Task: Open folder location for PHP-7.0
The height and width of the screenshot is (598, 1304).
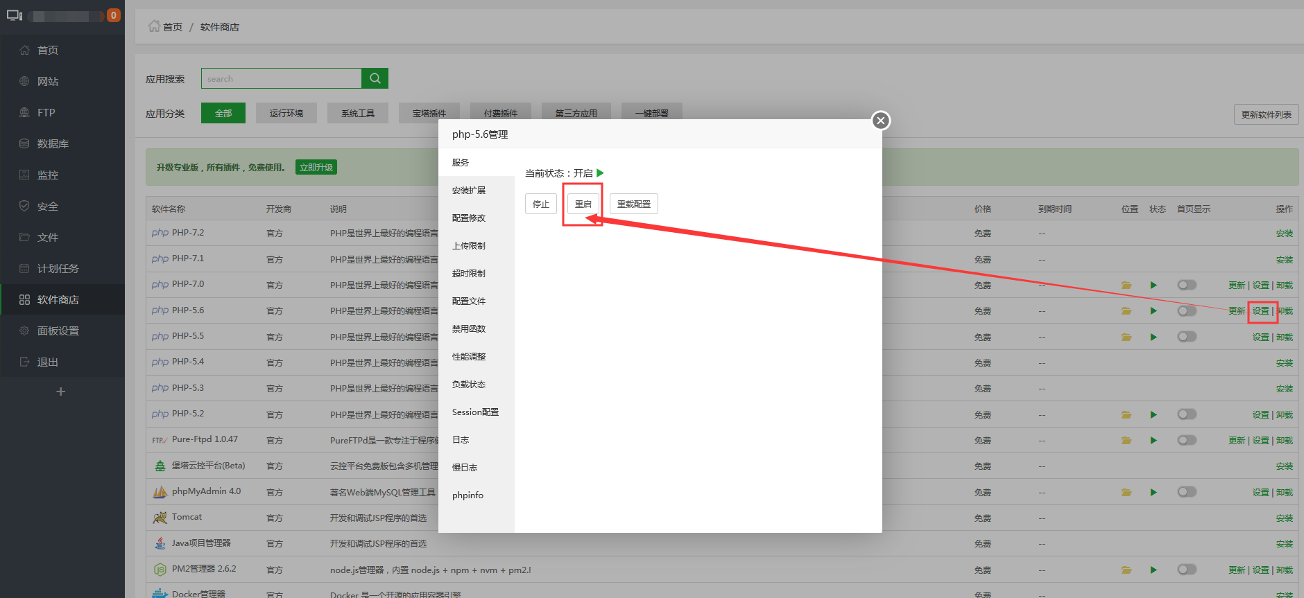Action: [1126, 285]
